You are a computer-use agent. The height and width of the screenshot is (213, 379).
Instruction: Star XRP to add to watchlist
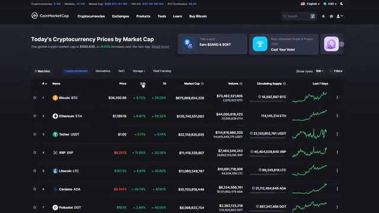coord(35,153)
